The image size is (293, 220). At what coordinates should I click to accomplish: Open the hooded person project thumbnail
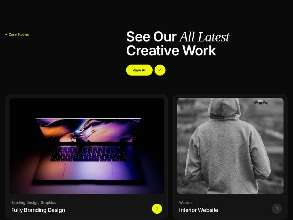click(230, 146)
